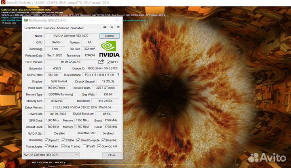Close the GPU-Z window with X

(x=116, y=20)
